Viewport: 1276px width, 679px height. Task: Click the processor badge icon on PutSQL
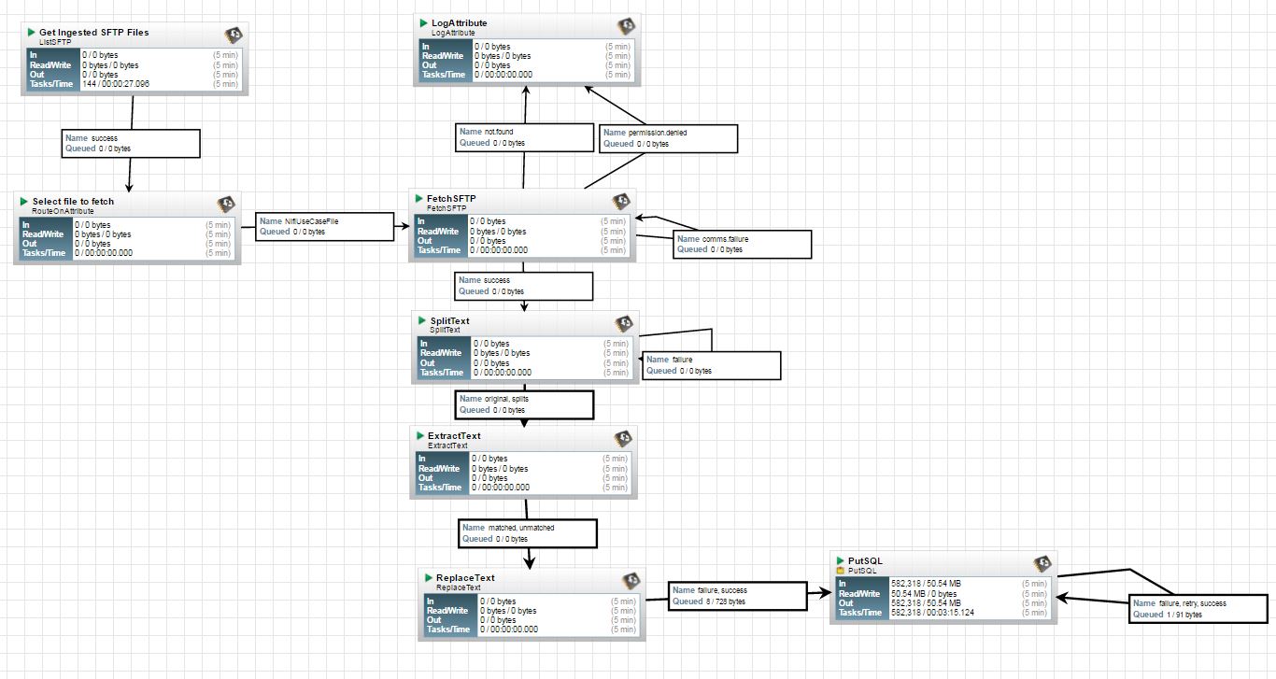(x=1041, y=561)
